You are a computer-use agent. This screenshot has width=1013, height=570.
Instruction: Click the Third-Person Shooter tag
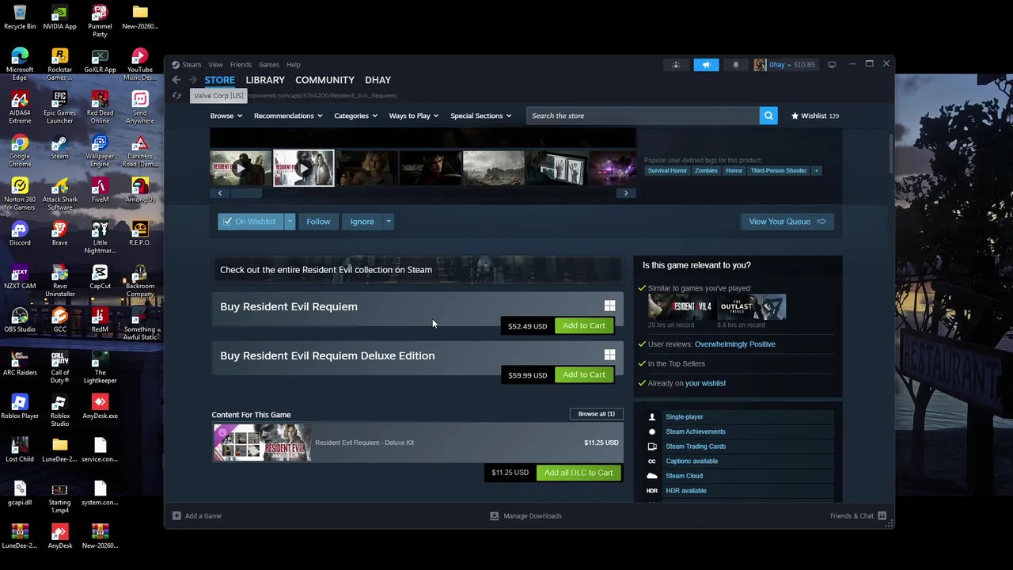pyautogui.click(x=779, y=170)
